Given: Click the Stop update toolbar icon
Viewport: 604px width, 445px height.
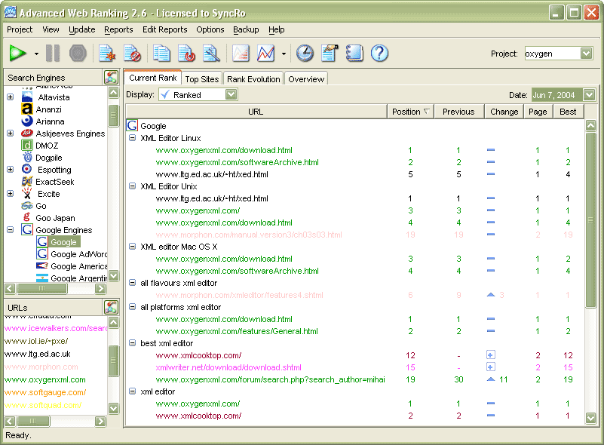Looking at the screenshot, I should pos(76,53).
